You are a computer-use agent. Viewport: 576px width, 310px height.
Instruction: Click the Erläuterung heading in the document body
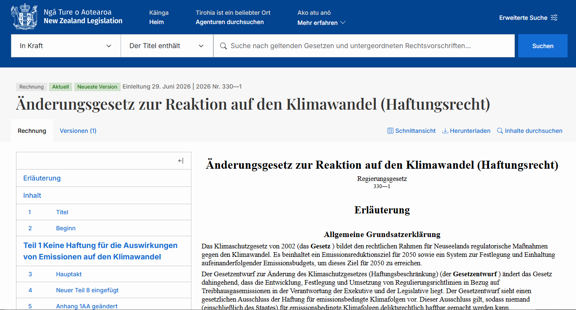click(382, 210)
